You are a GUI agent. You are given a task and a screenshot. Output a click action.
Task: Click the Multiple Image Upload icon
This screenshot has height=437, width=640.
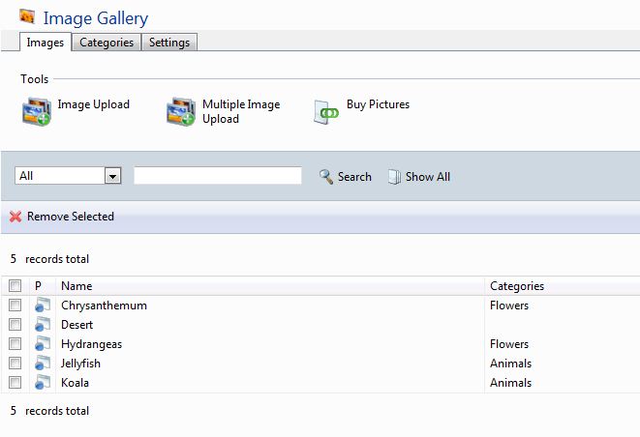181,112
